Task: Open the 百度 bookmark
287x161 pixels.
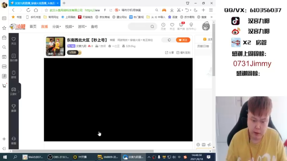Action: (x=173, y=17)
